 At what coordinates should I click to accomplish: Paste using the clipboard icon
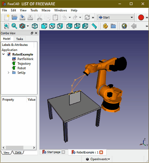(55, 17)
